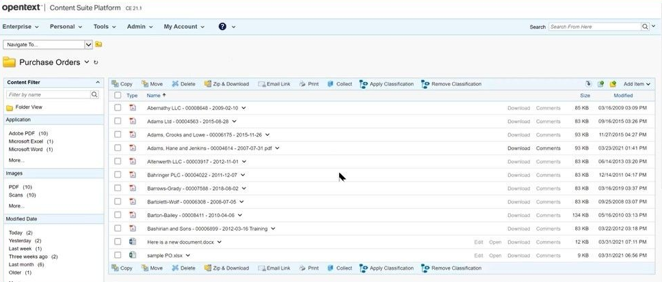Check the box for Barton-Bailey
This screenshot has width=662, height=282.
pos(118,215)
